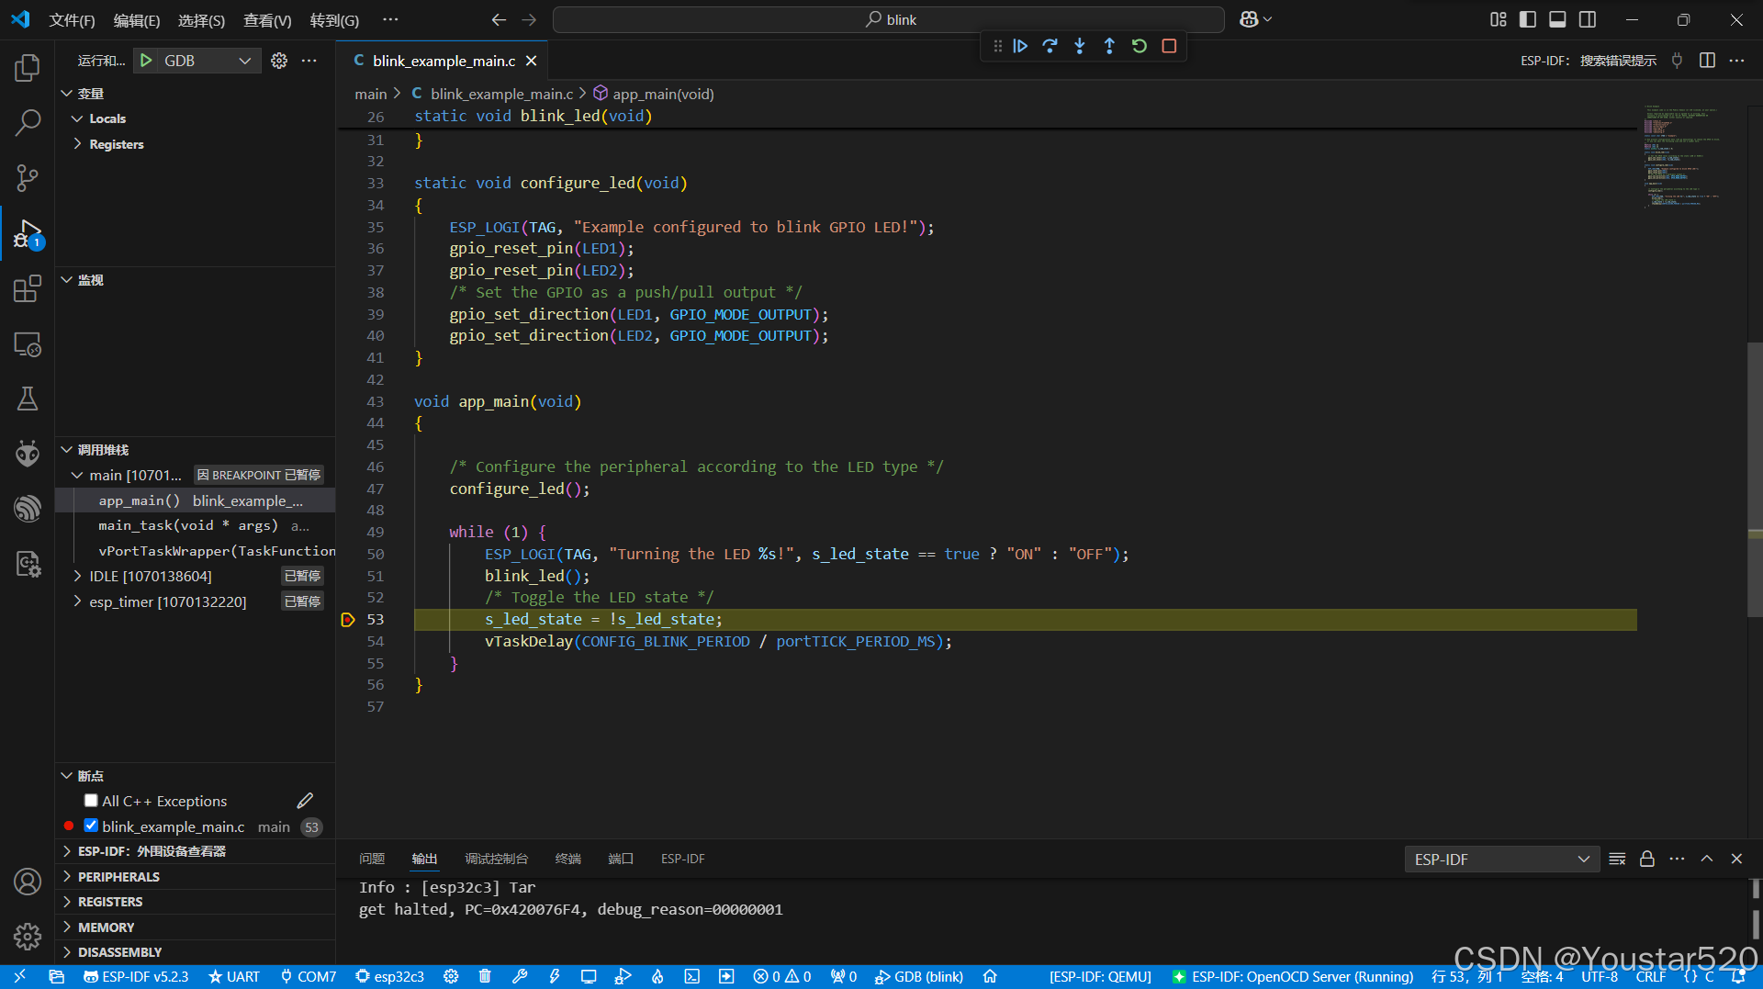Toggle bottom panel visibility
1763x989 pixels.
(x=1557, y=19)
